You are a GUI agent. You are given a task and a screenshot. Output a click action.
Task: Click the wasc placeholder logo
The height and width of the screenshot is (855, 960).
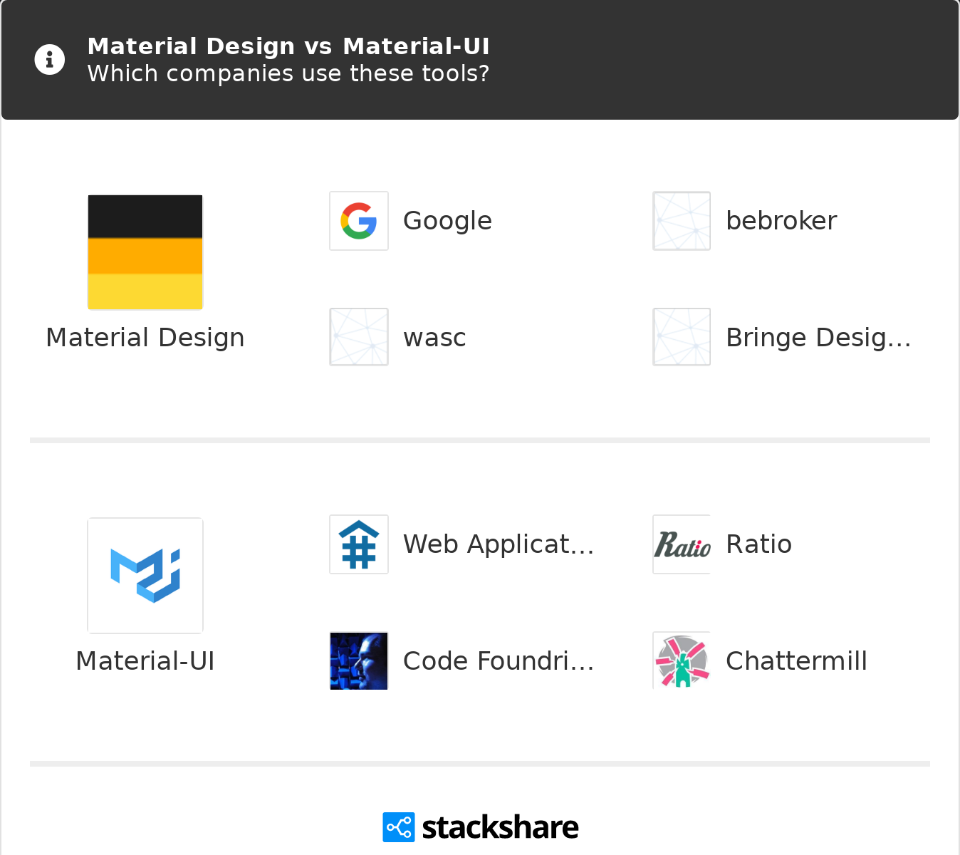point(359,337)
